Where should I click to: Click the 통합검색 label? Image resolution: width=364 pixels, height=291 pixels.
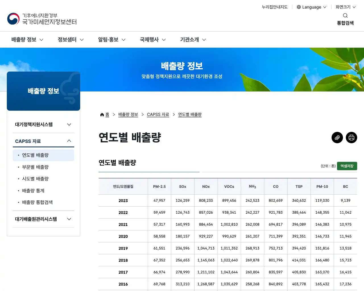click(x=345, y=23)
